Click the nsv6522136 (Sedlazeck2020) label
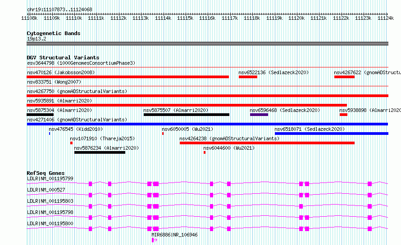 tap(273, 72)
